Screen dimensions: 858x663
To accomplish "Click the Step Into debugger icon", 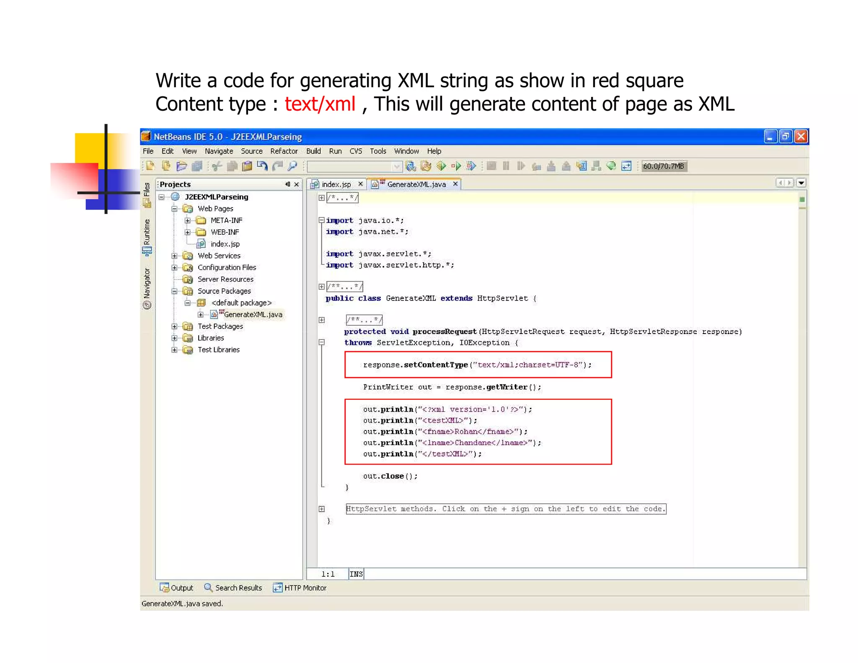I will 551,166.
